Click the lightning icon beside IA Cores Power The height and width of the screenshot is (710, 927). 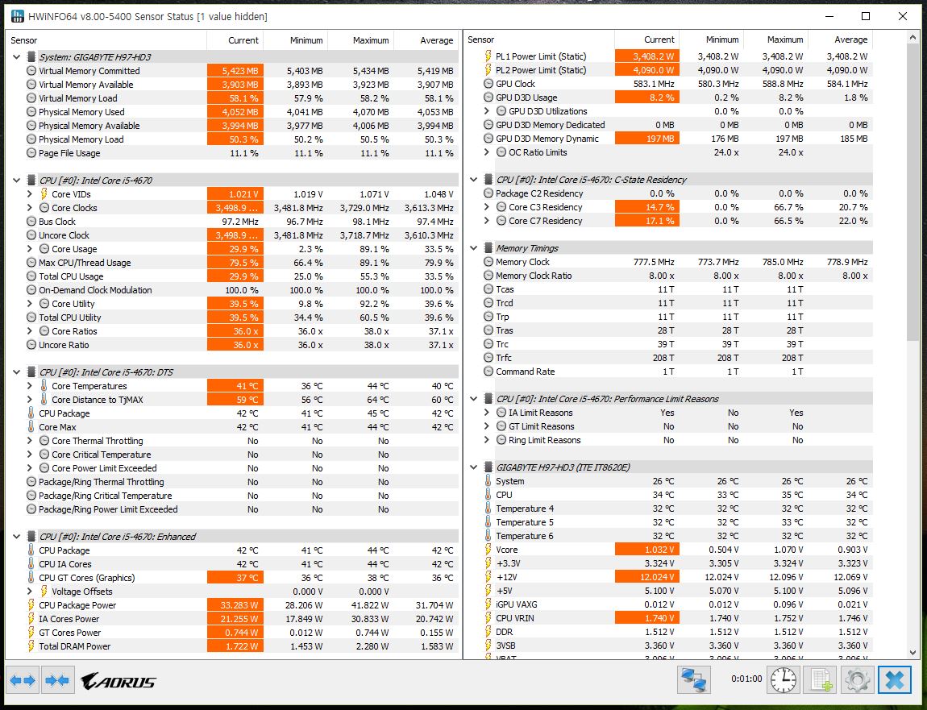[x=31, y=618]
